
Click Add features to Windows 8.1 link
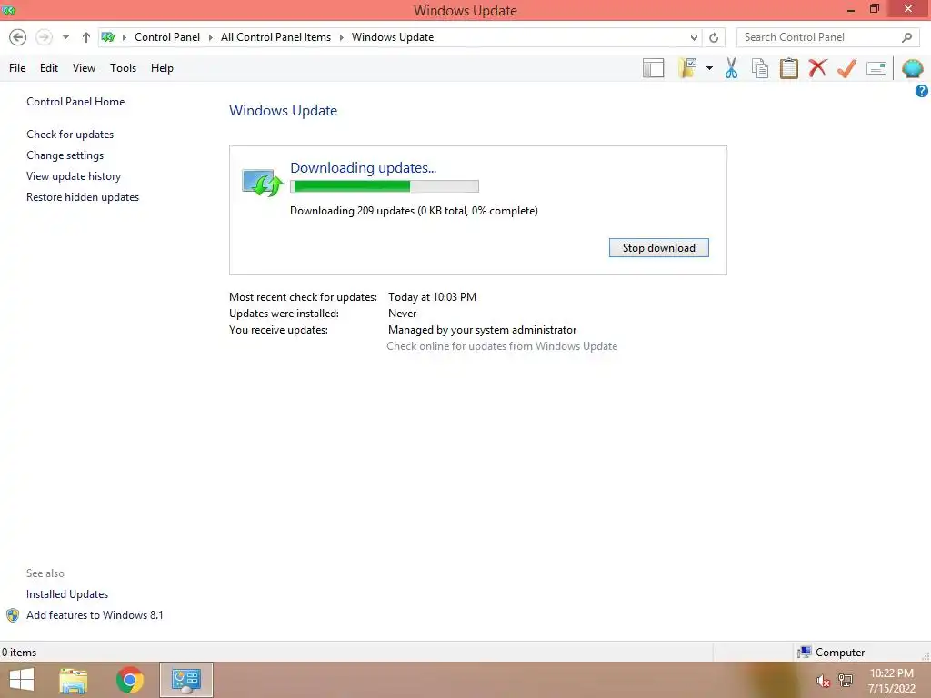pos(95,615)
